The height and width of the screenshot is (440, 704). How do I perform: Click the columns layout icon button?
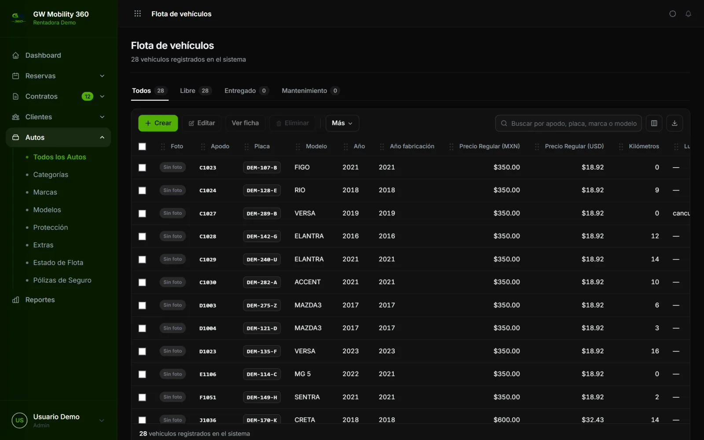coord(654,123)
